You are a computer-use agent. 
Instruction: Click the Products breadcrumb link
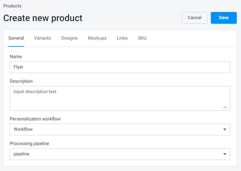coord(12,6)
